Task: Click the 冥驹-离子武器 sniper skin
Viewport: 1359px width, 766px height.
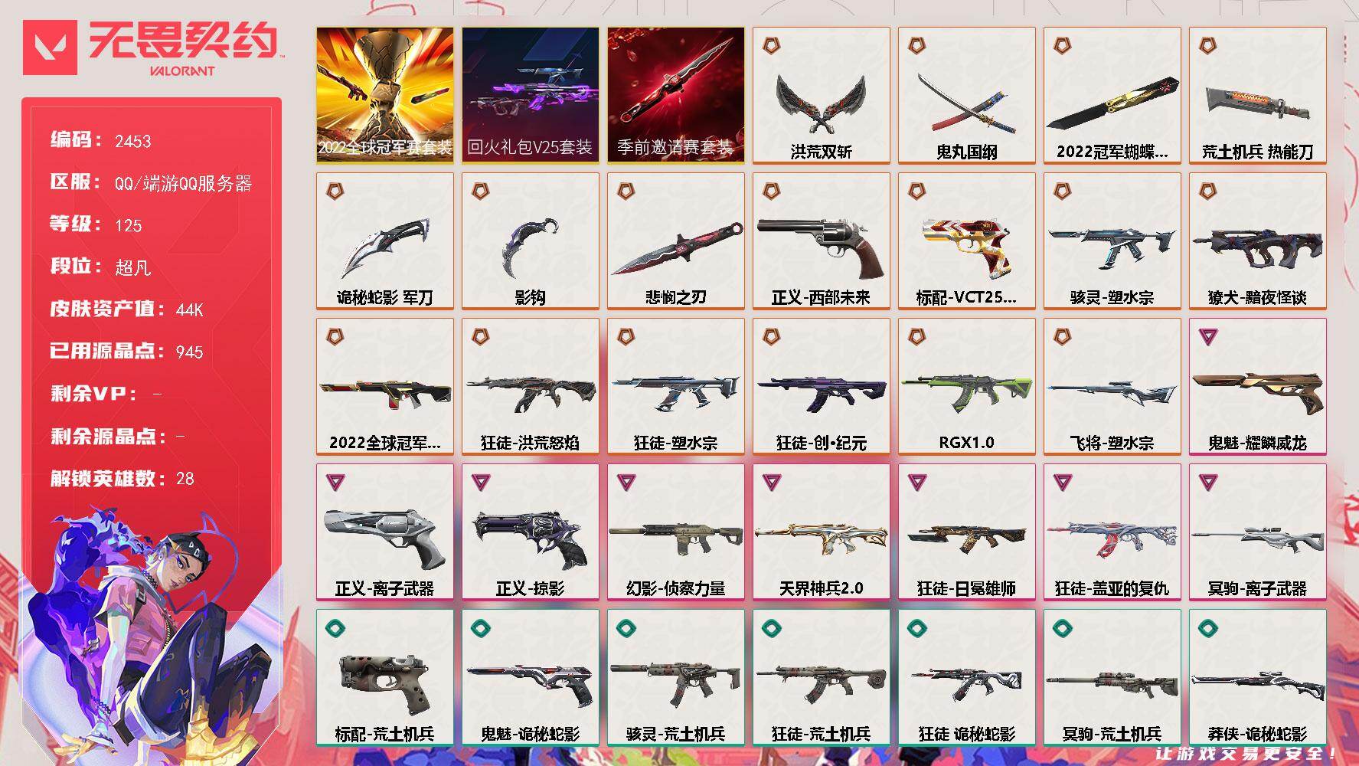Action: [x=1257, y=532]
